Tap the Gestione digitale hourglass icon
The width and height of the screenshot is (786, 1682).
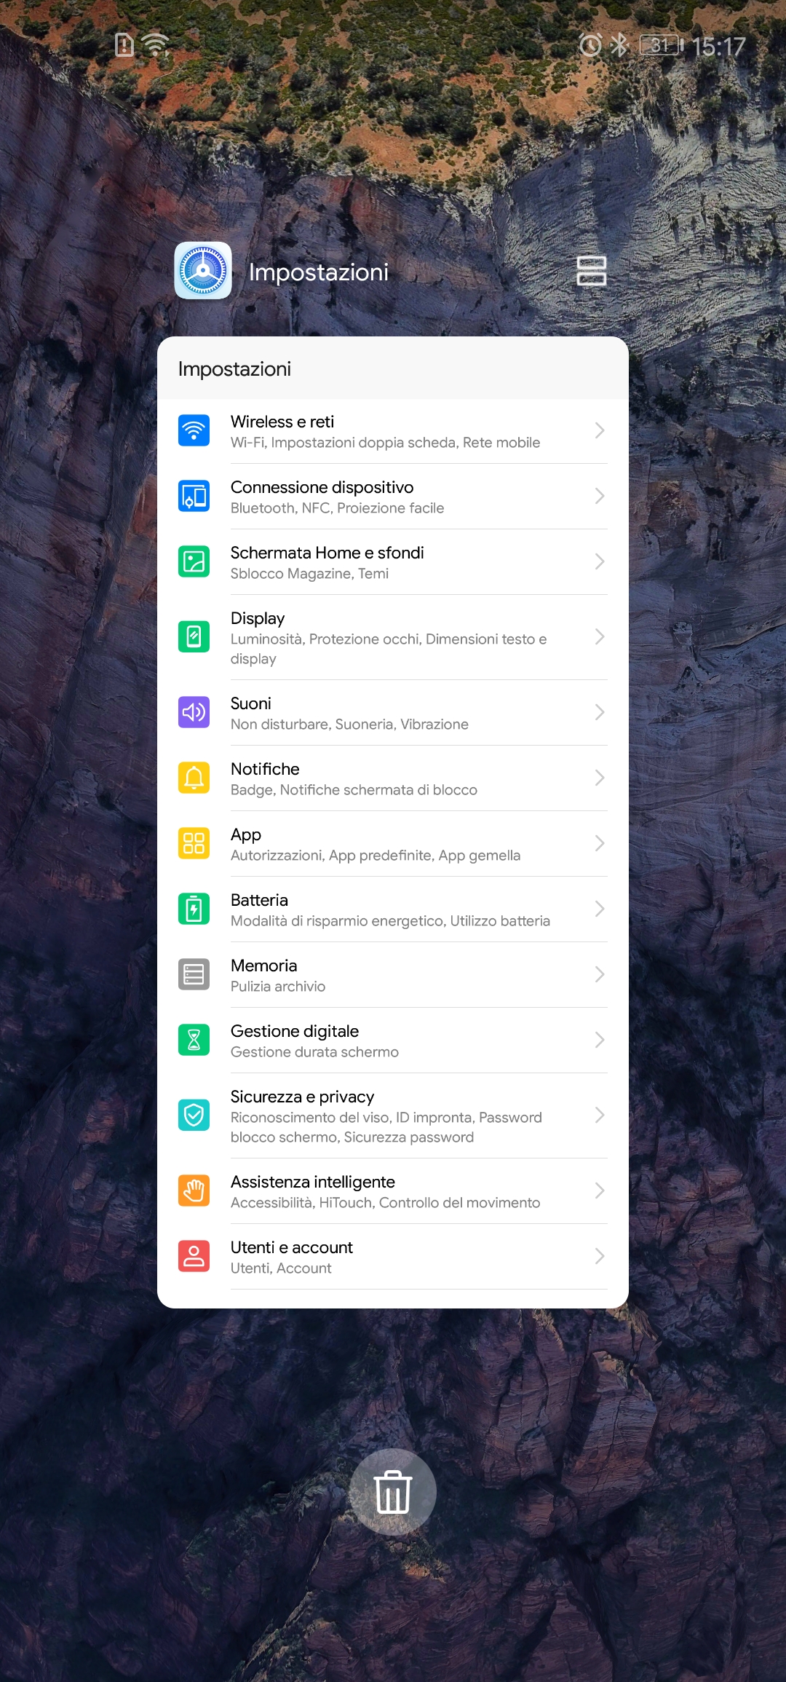(x=194, y=1040)
